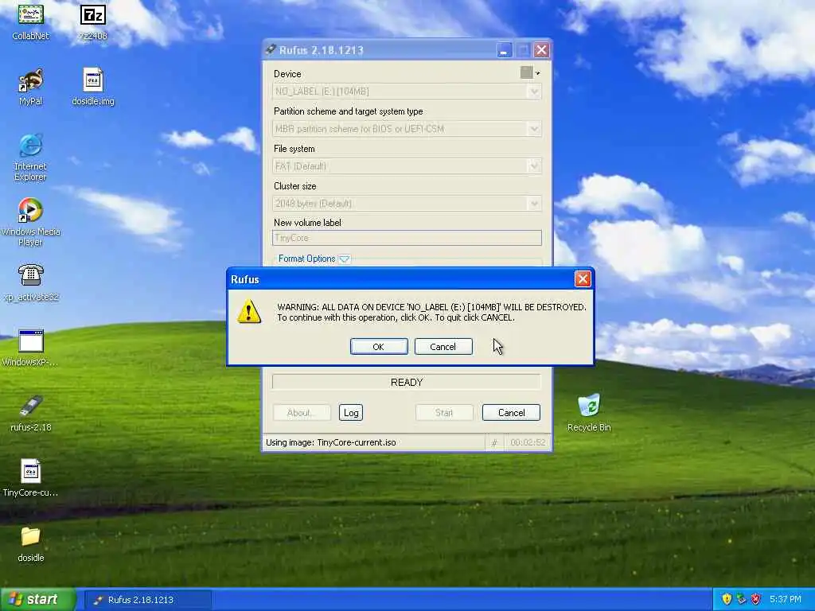Open the CollabNet desktop icon
Screen dimensions: 815x611
(x=31, y=21)
